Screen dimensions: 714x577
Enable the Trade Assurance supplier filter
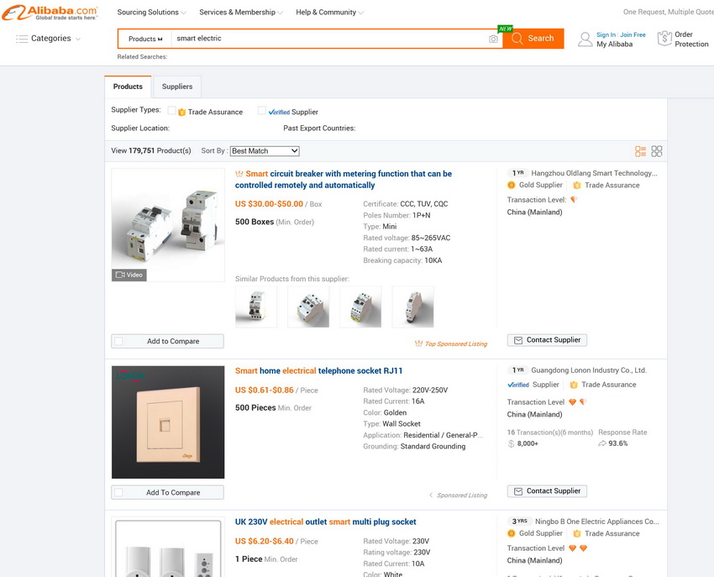click(x=172, y=111)
